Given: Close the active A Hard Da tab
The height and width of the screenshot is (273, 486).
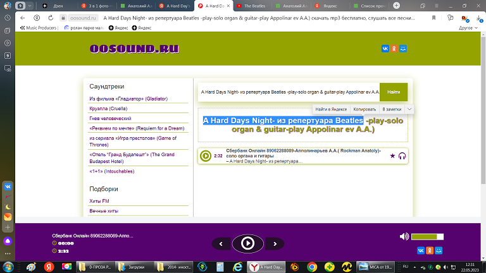Looking at the screenshot, I should click(228, 6).
